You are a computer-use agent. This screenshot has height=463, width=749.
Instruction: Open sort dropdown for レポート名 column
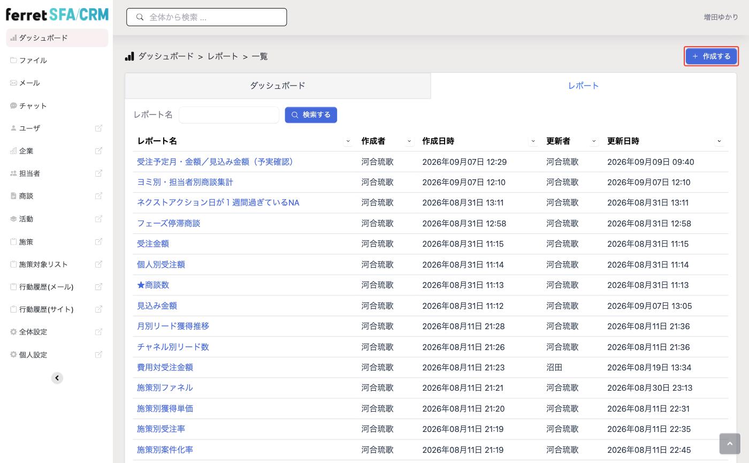tap(348, 141)
